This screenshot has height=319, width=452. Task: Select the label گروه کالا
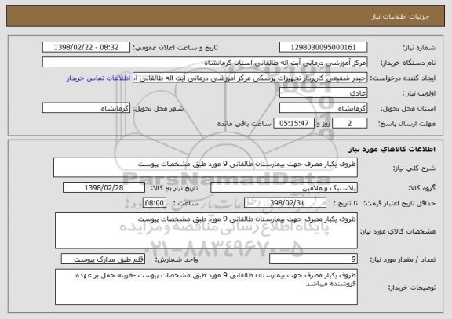(x=421, y=188)
